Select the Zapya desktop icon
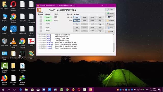 click(x=31, y=42)
